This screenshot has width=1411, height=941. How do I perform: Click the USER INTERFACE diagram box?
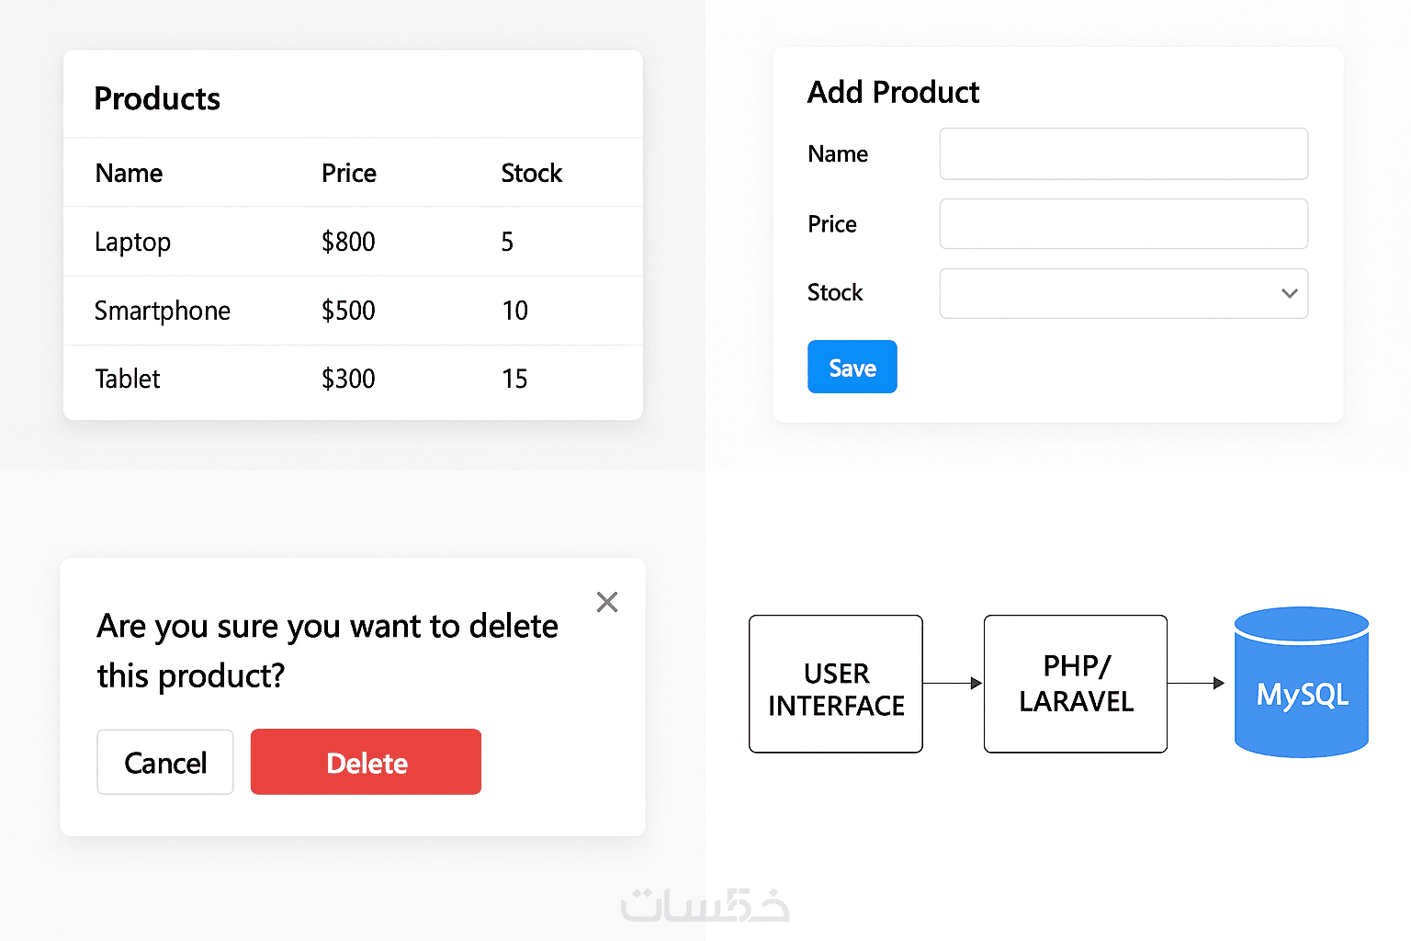836,685
